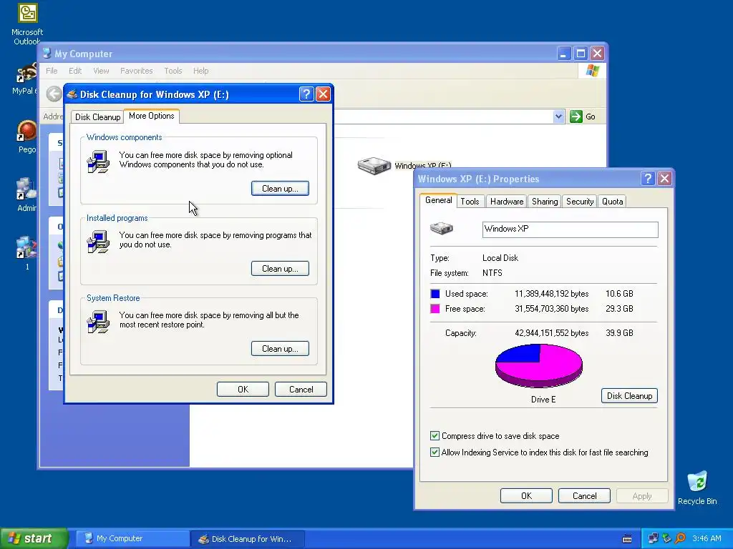The height and width of the screenshot is (549, 733).
Task: Click Clean up for System Restore
Action: pyautogui.click(x=280, y=348)
